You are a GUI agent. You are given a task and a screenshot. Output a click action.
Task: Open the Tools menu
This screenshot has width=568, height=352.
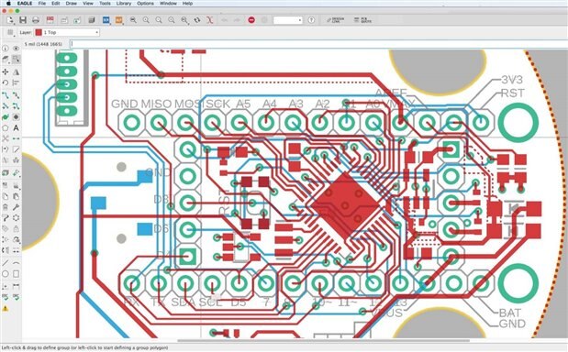coord(105,4)
